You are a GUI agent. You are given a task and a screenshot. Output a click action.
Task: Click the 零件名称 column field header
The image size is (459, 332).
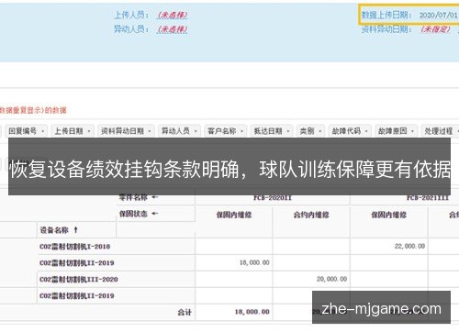[133, 197]
